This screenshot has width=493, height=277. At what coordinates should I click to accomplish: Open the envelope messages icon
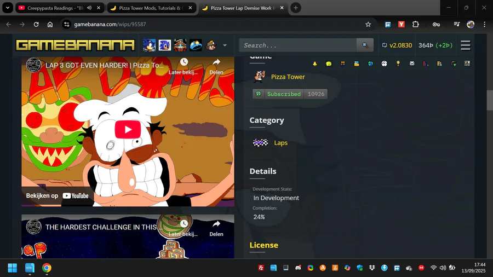pos(412,64)
